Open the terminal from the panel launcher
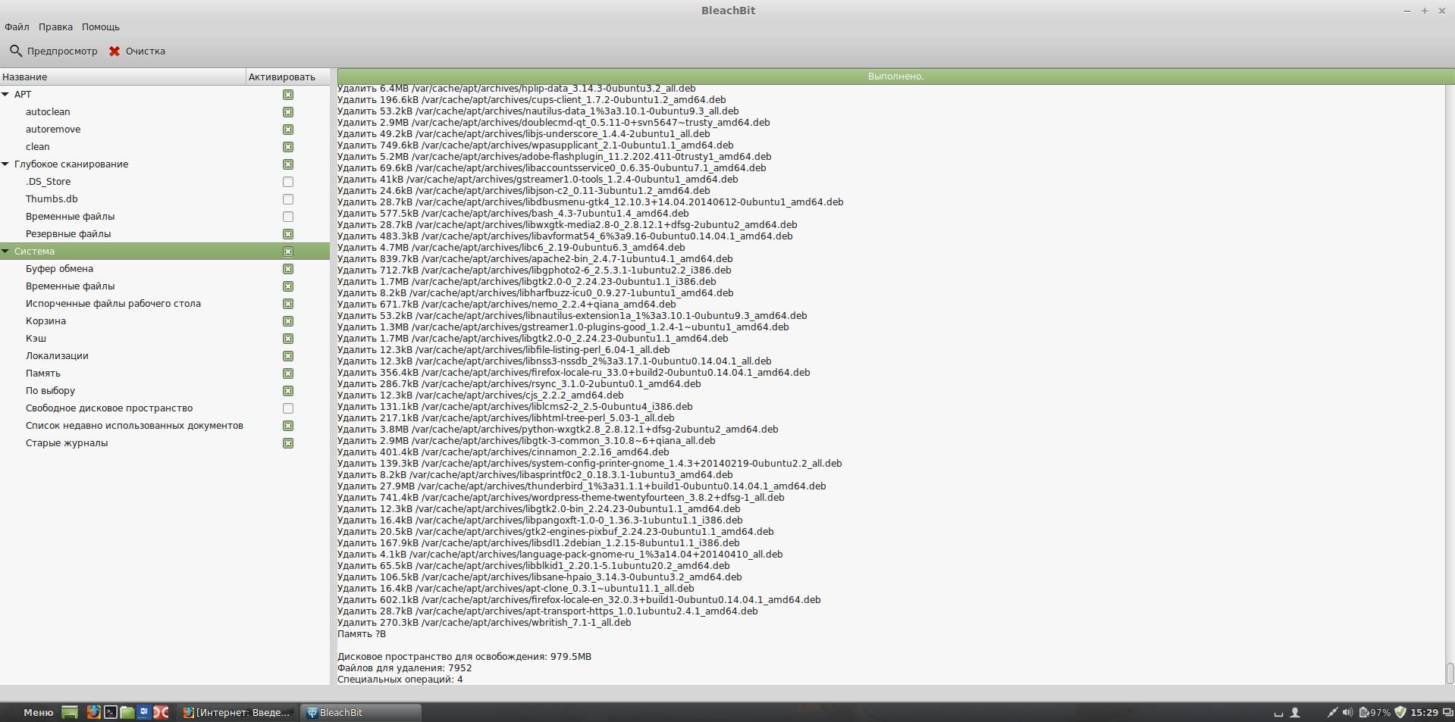This screenshot has height=722, width=1455. (110, 712)
